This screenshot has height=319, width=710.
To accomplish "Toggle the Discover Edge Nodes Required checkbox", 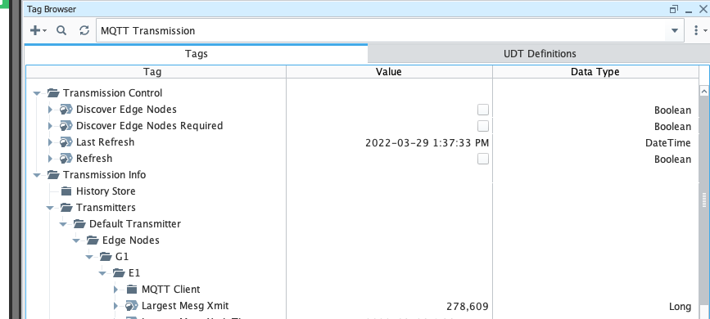I will pyautogui.click(x=483, y=126).
